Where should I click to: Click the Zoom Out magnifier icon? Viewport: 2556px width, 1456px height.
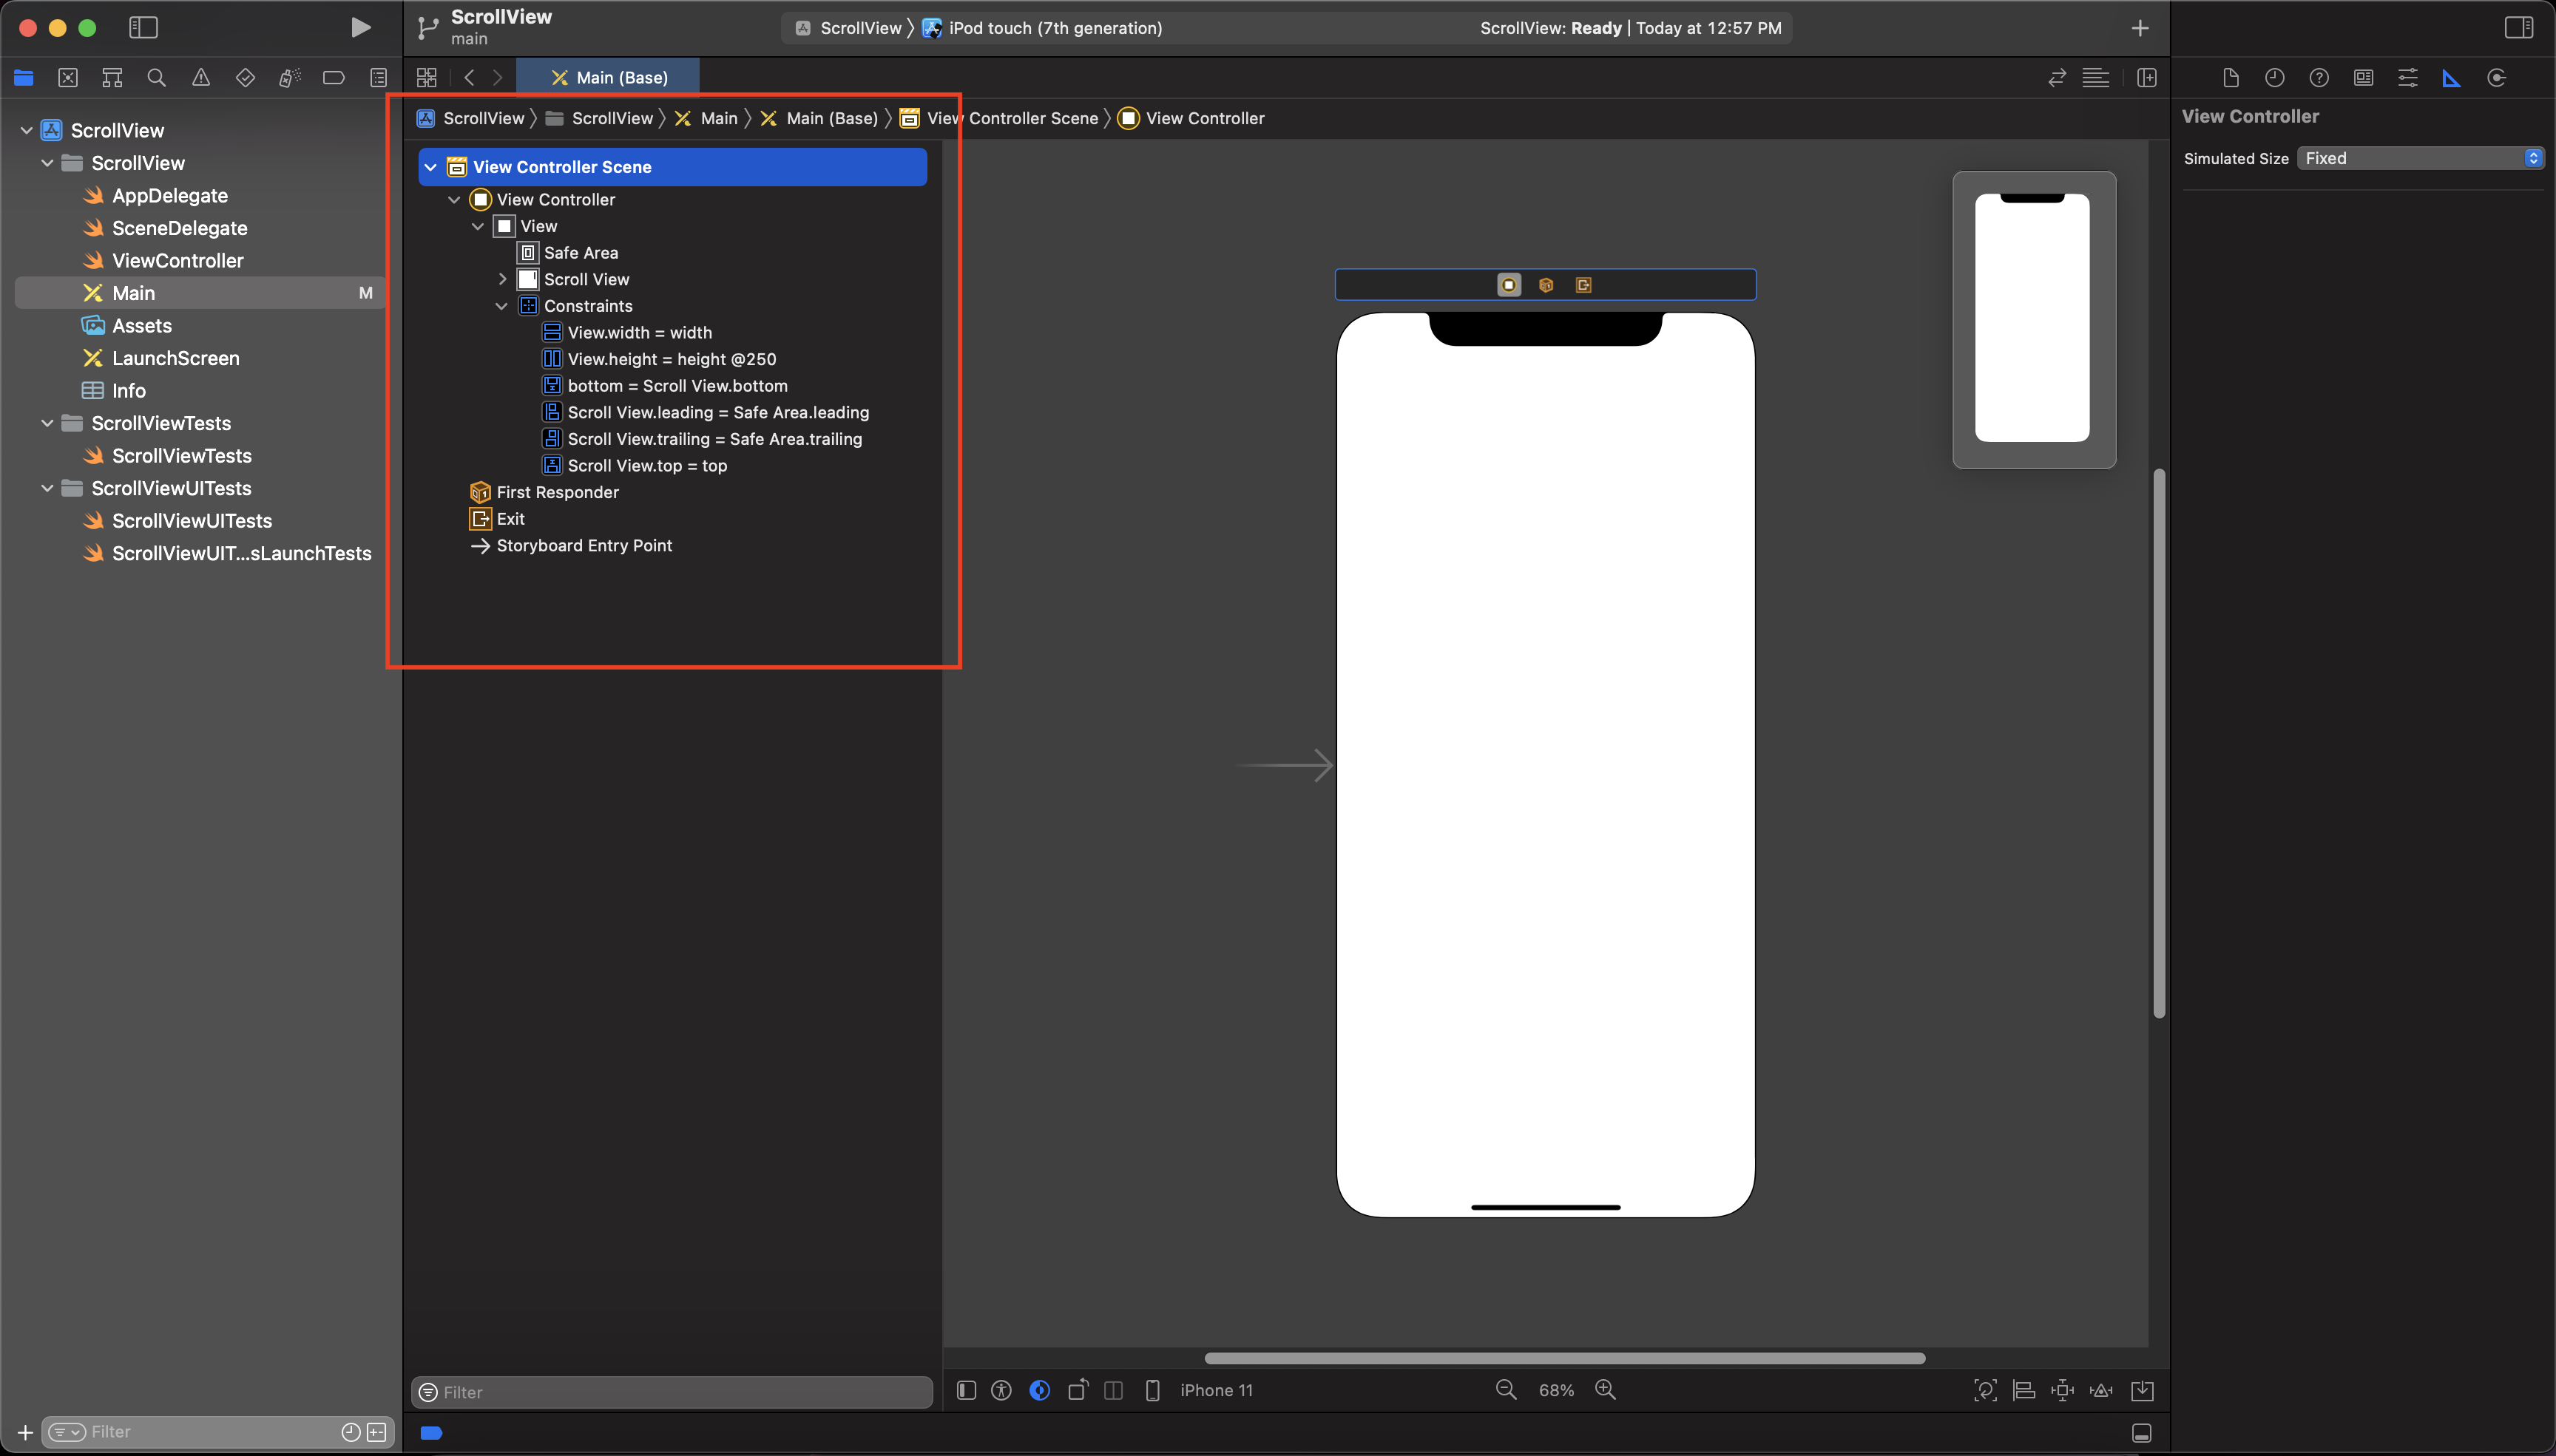1506,1390
